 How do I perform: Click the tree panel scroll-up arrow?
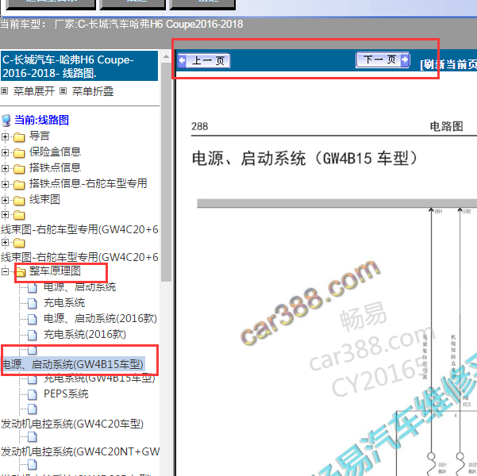click(166, 56)
